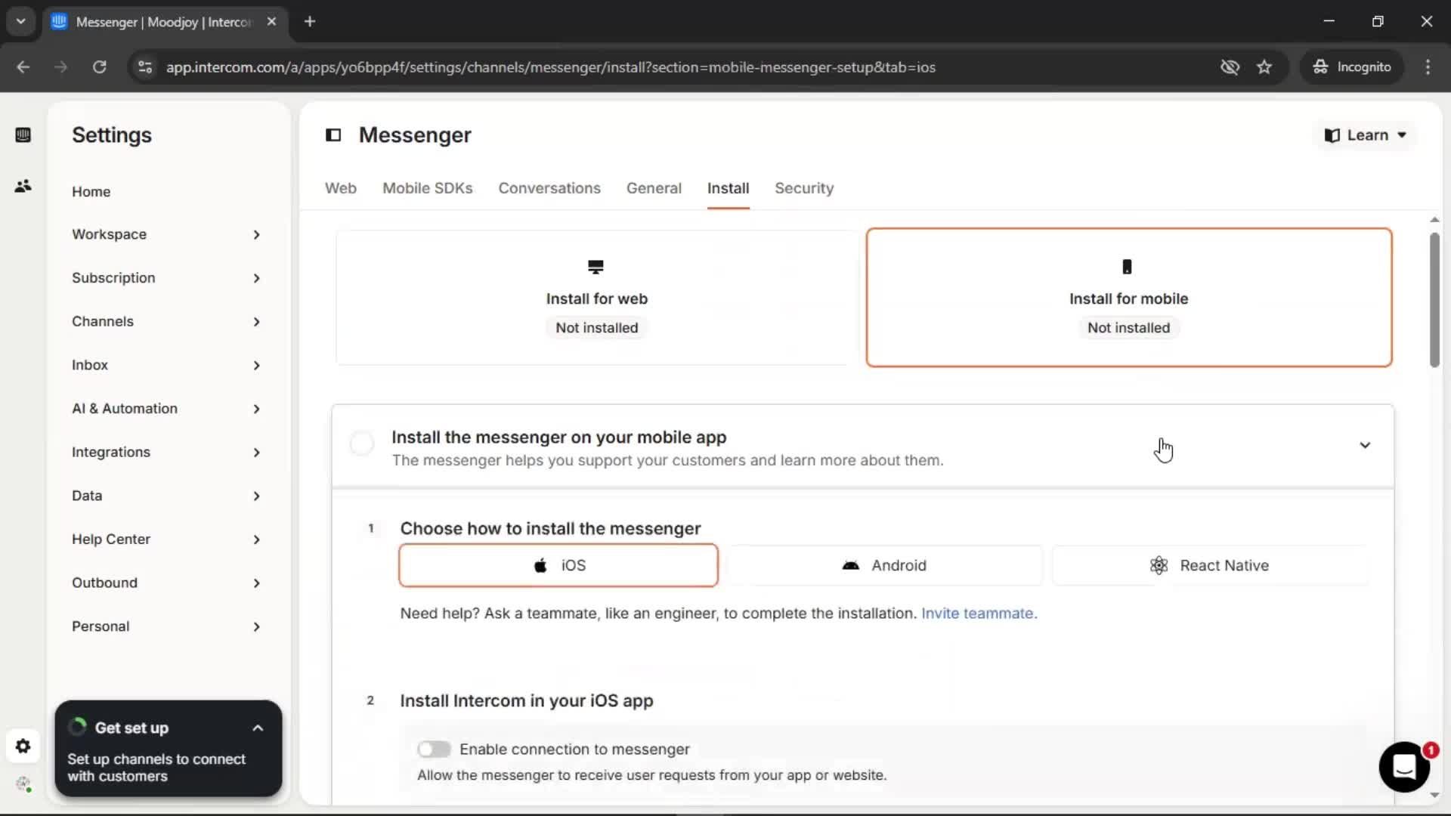Screen dimensions: 1451x816
Task: Select the Install for web card
Action: [x=596, y=298]
